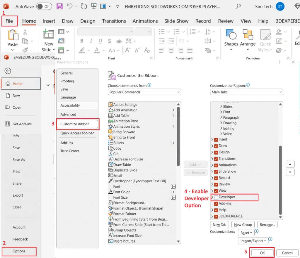Expand the Insert tab tree node
Viewport: 300px width, 258px height.
212,139
